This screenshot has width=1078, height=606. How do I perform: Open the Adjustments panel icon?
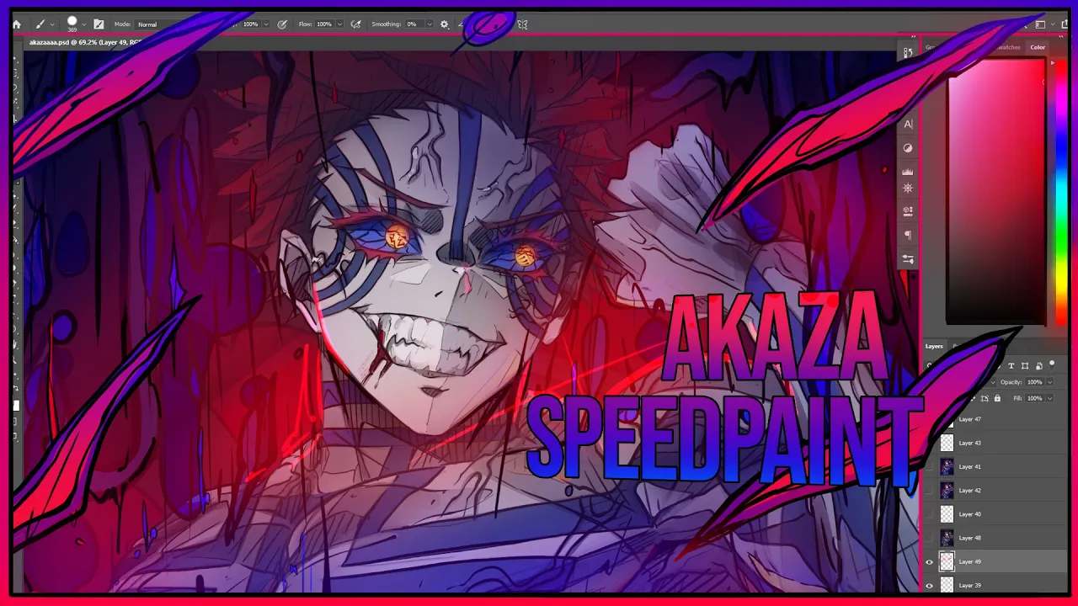click(908, 148)
